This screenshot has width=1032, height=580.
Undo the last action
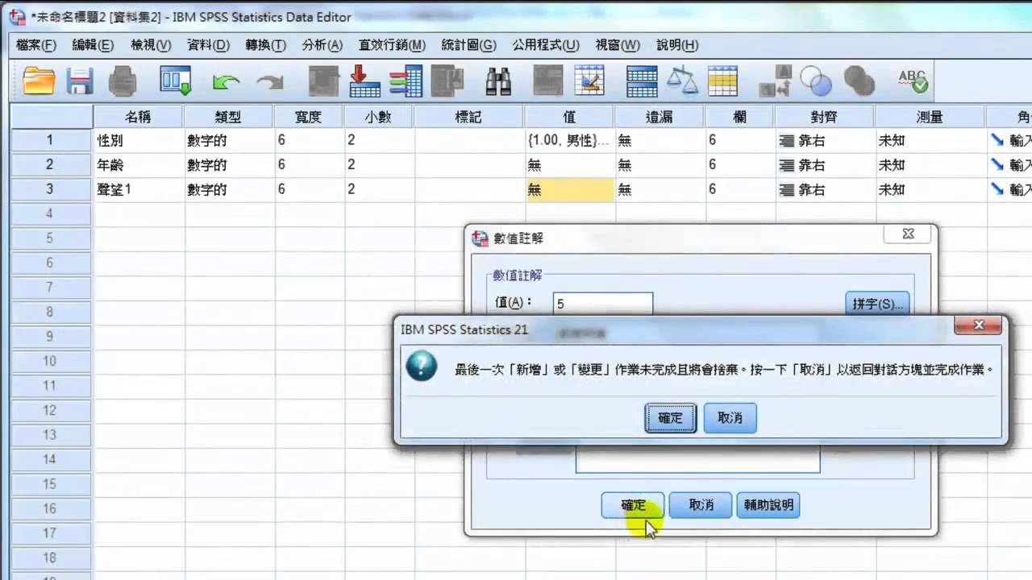pos(226,81)
